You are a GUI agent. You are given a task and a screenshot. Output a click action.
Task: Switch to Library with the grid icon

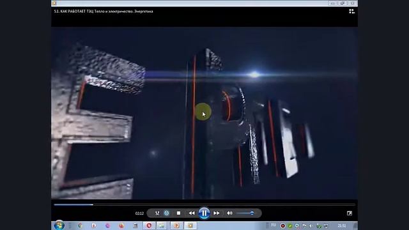pos(351,11)
